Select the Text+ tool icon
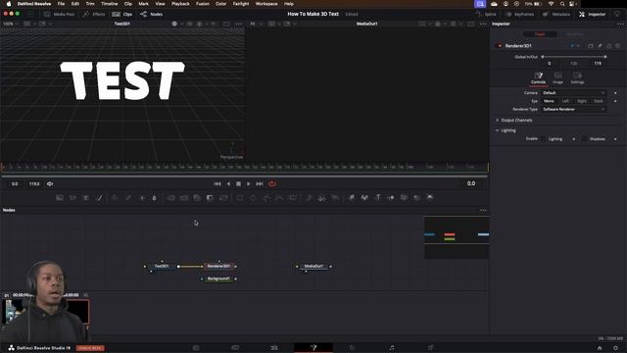Screen dimensions: 627x353 click(x=85, y=198)
